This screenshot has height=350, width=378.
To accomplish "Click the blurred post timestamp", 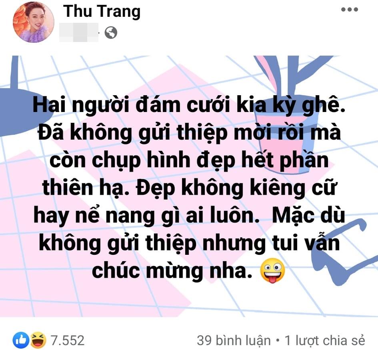I will (x=79, y=32).
